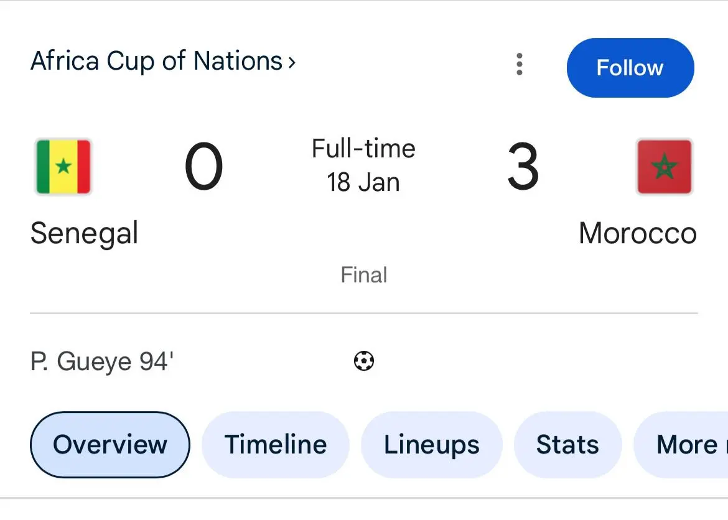Click the Morocco team name

point(637,234)
